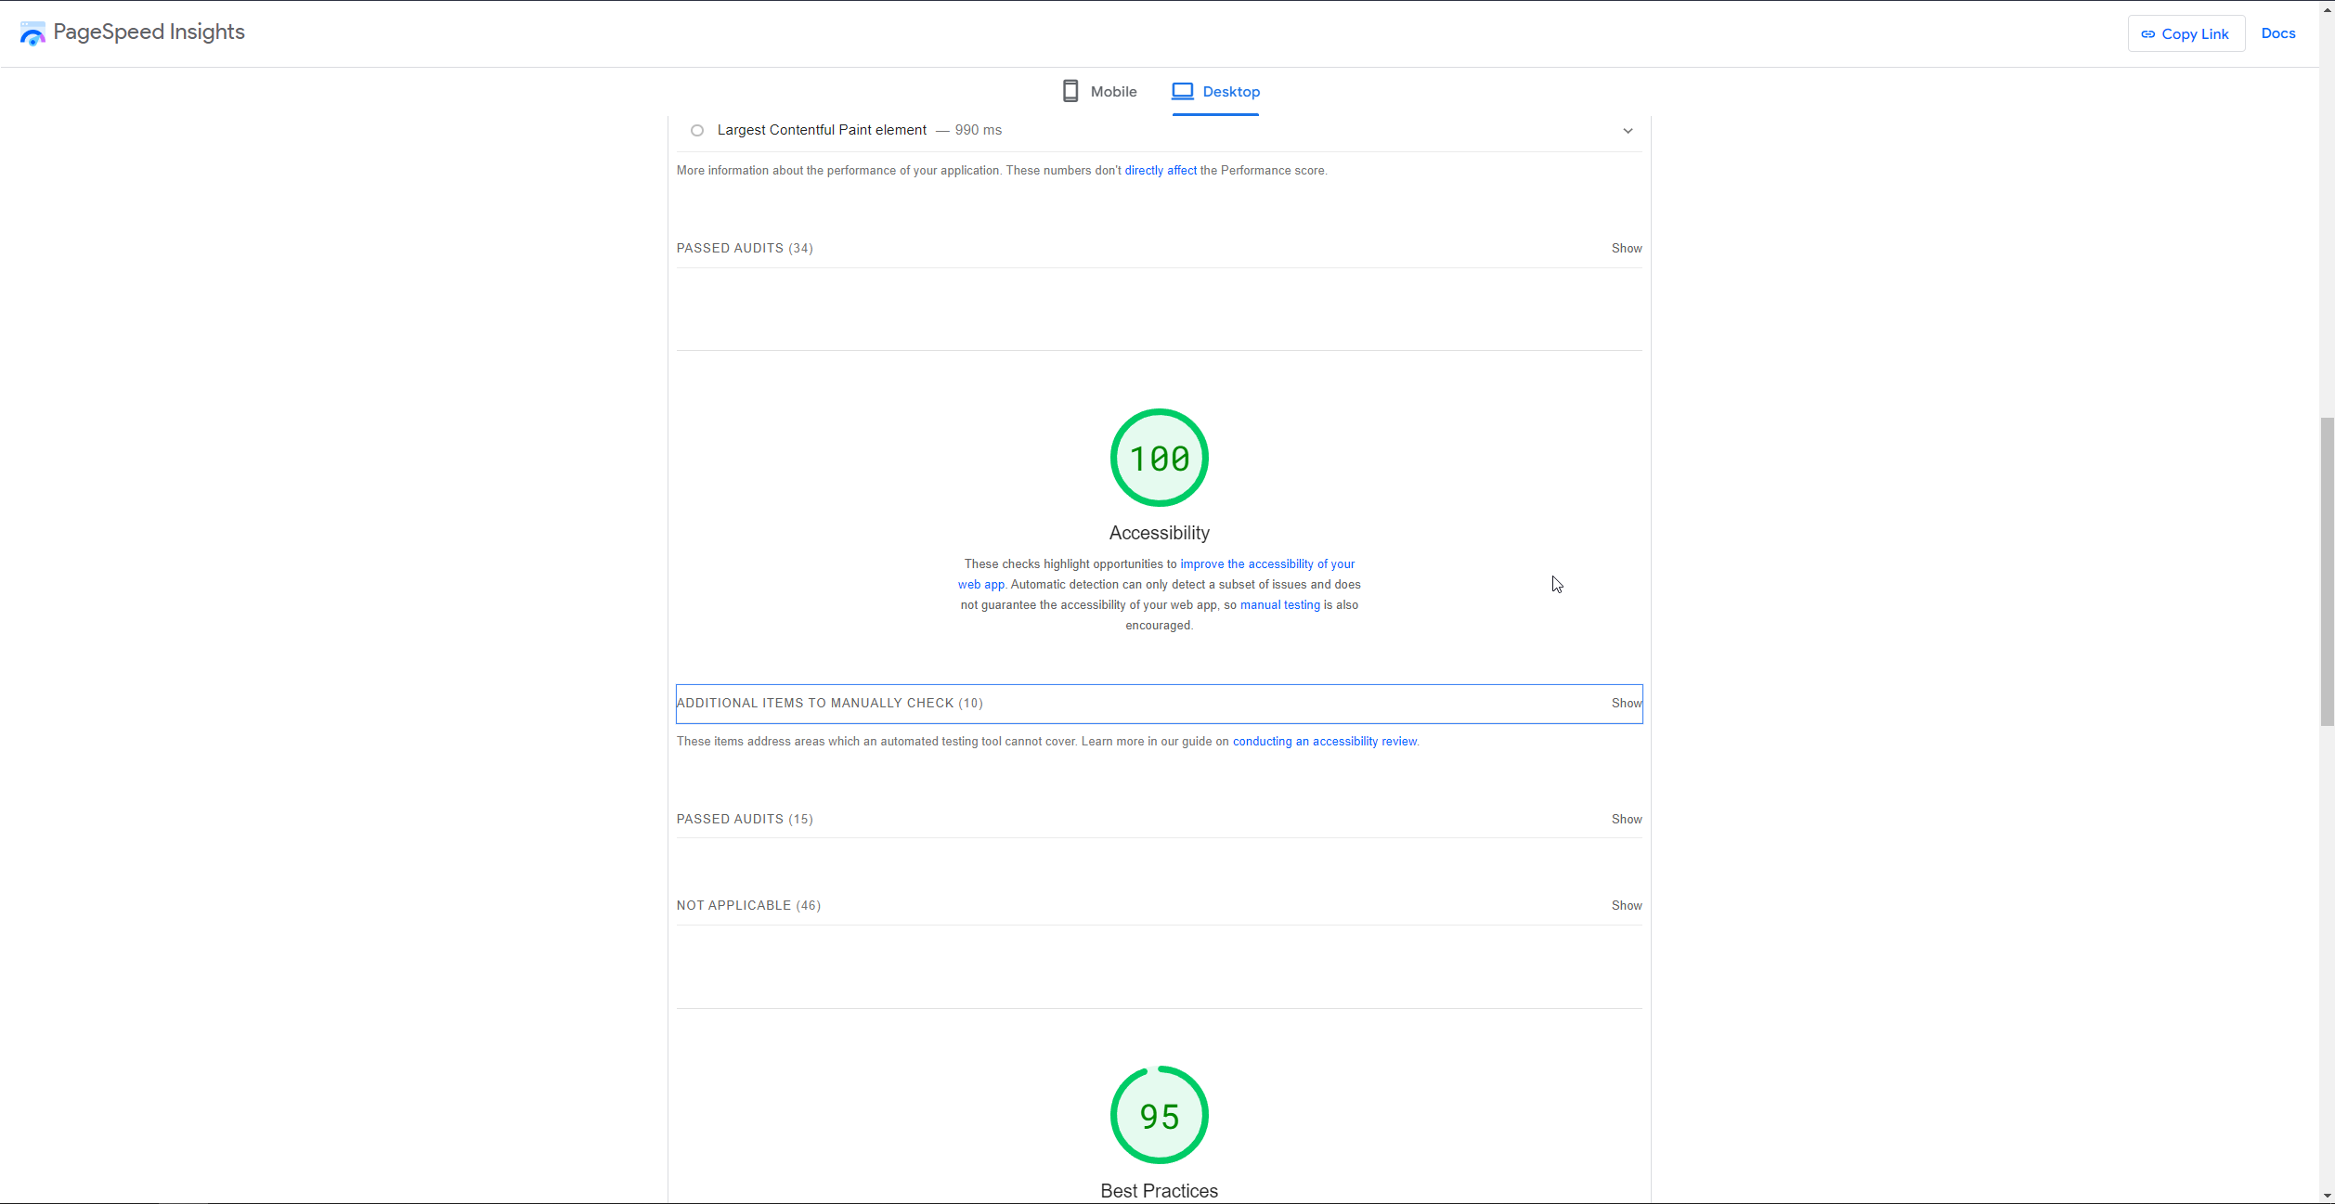Click the Best Practices 95 score gauge
The height and width of the screenshot is (1204, 2335).
1159,1115
